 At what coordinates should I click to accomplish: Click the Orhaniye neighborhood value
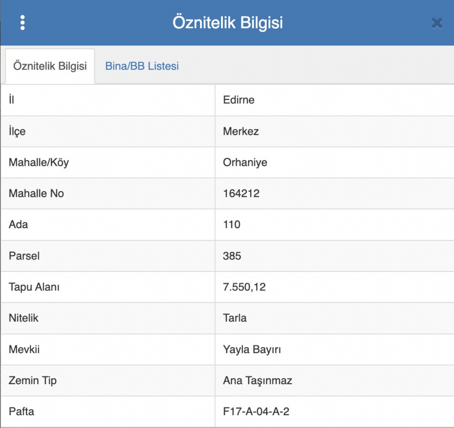coord(245,163)
